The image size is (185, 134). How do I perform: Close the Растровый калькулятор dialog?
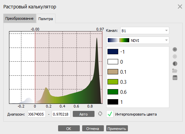[180, 6]
